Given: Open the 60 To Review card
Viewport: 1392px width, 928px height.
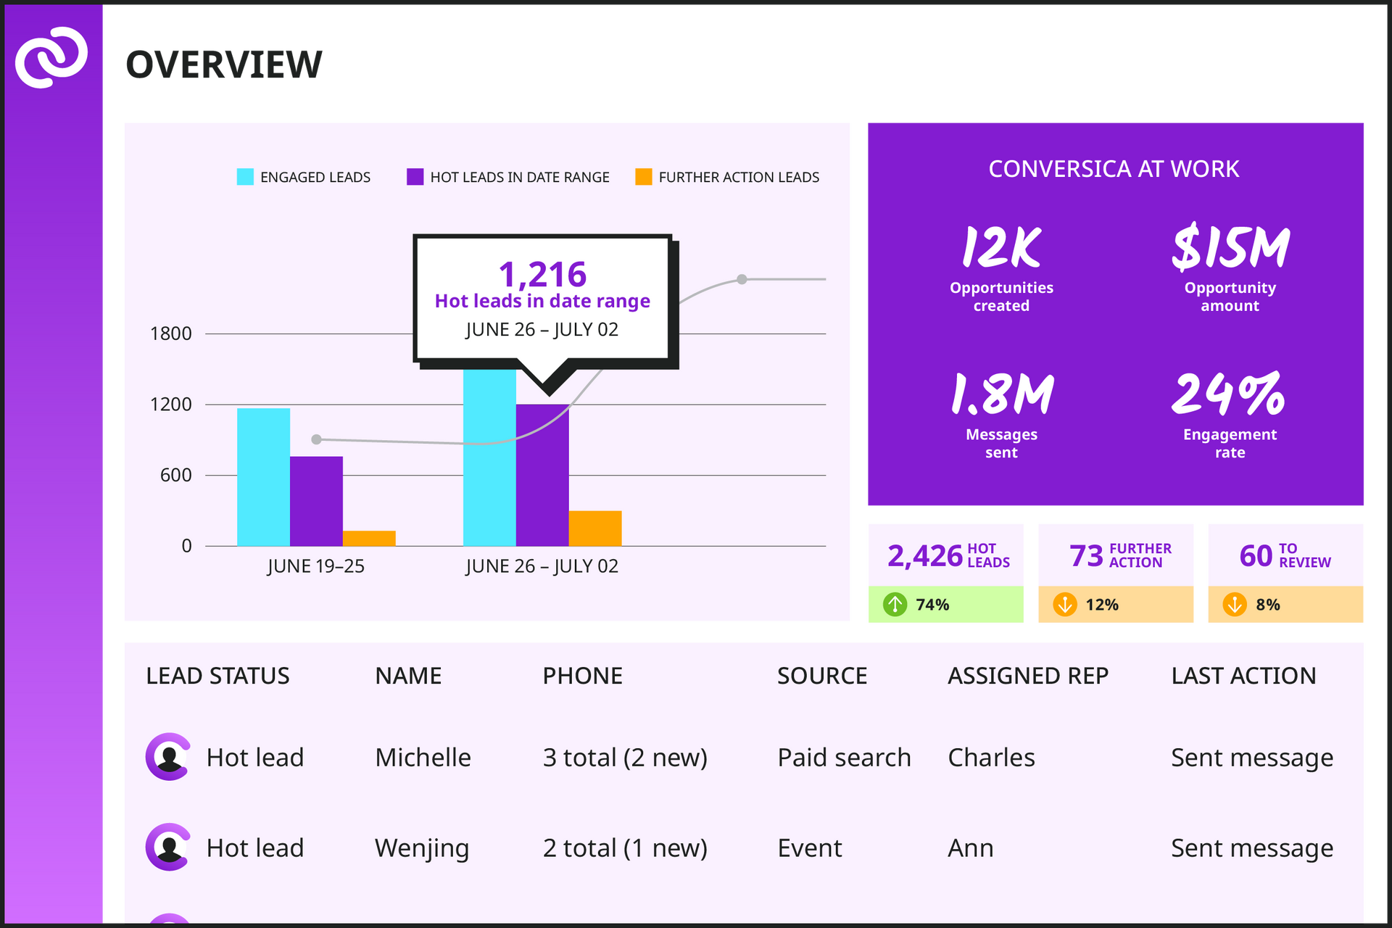Looking at the screenshot, I should (x=1285, y=573).
